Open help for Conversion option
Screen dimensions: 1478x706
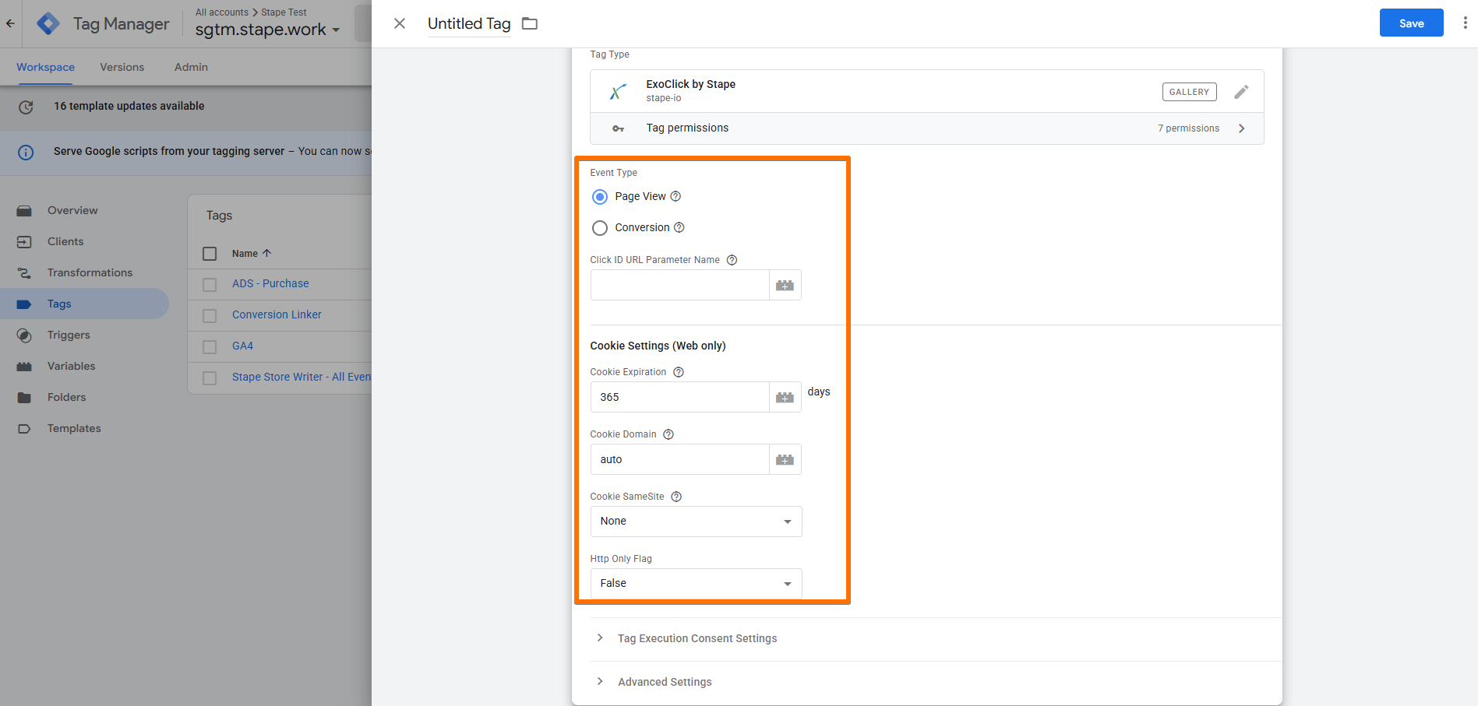[x=679, y=227]
